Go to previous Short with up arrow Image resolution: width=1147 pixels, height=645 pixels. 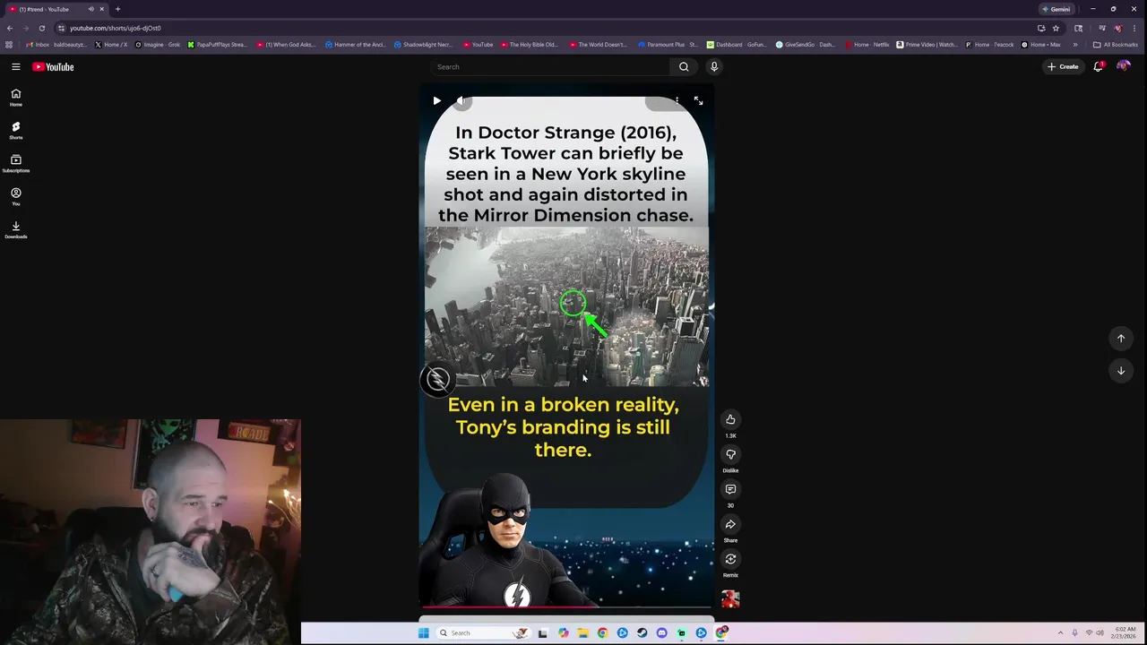click(x=1120, y=338)
